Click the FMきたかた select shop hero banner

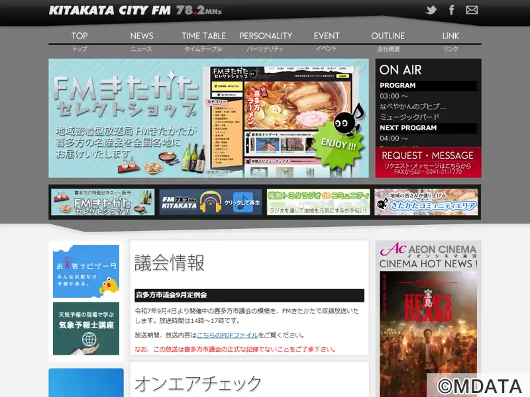tap(209, 118)
